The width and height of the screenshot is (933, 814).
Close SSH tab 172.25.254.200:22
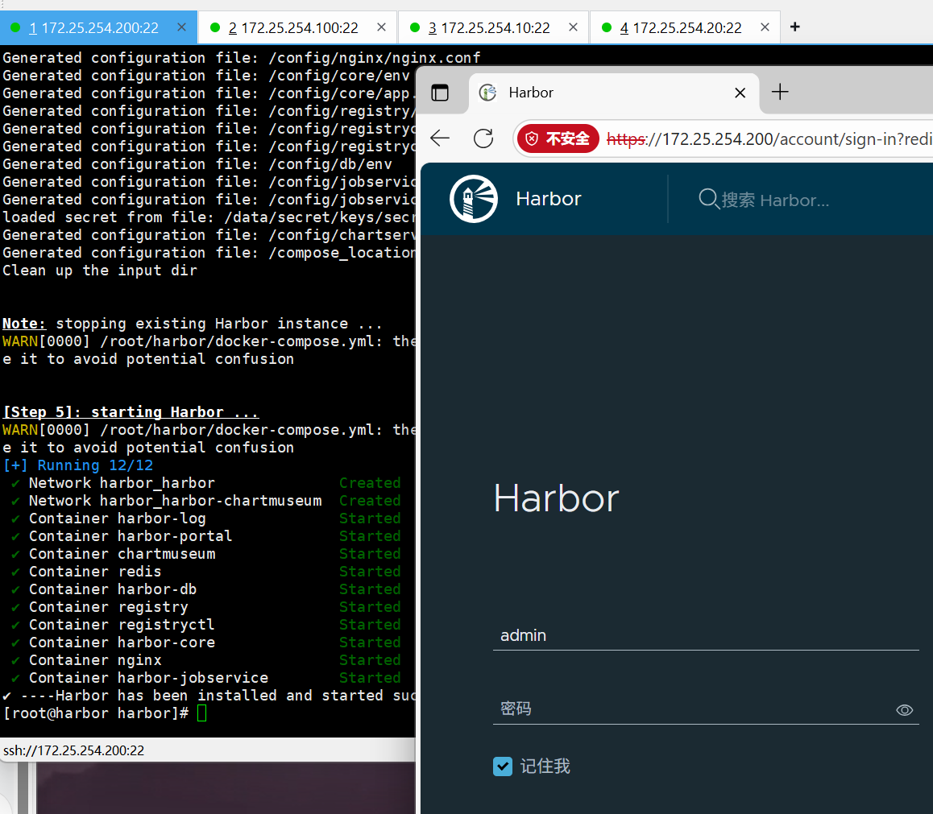point(182,27)
